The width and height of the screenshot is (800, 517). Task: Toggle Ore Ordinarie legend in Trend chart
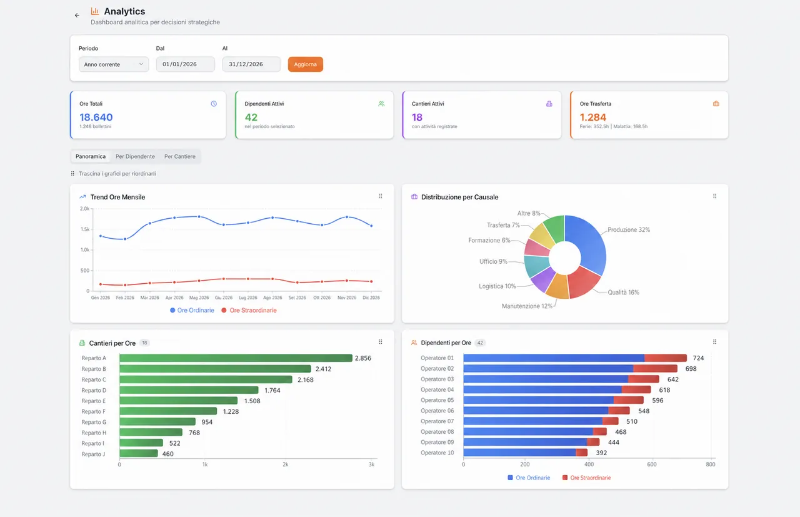[192, 310]
